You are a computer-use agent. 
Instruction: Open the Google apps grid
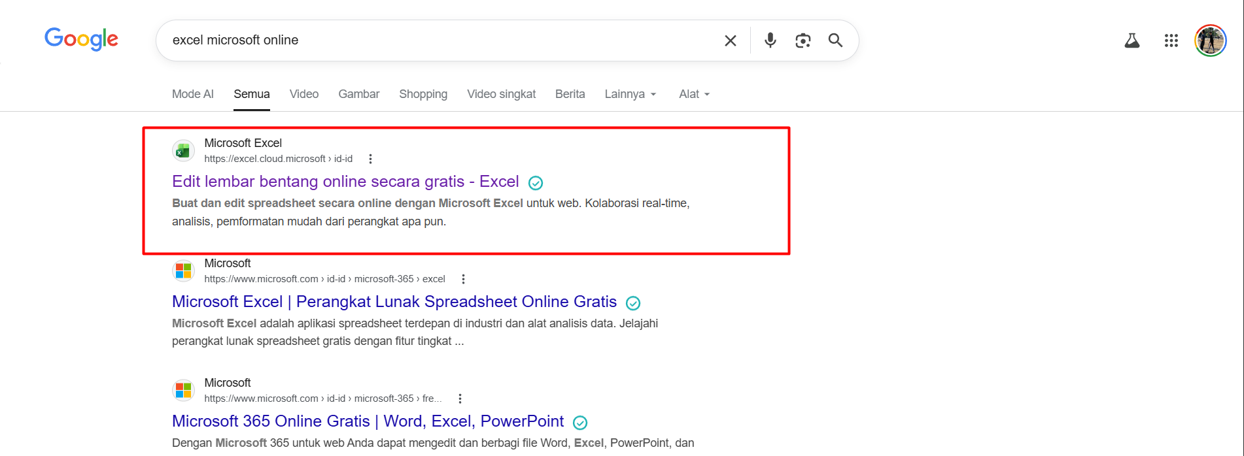(x=1171, y=41)
